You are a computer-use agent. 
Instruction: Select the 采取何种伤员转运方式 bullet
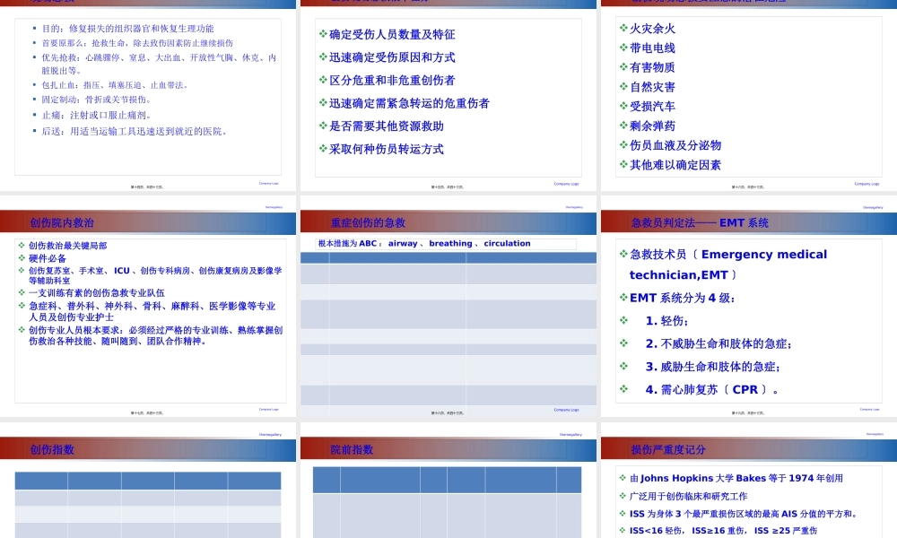pos(386,150)
